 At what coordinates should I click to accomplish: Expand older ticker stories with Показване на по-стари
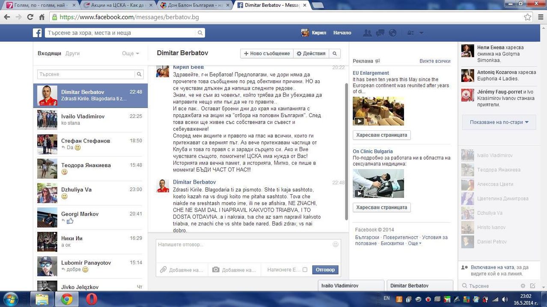[499, 122]
